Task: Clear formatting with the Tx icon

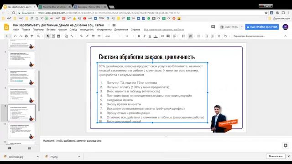Action: click(x=219, y=36)
